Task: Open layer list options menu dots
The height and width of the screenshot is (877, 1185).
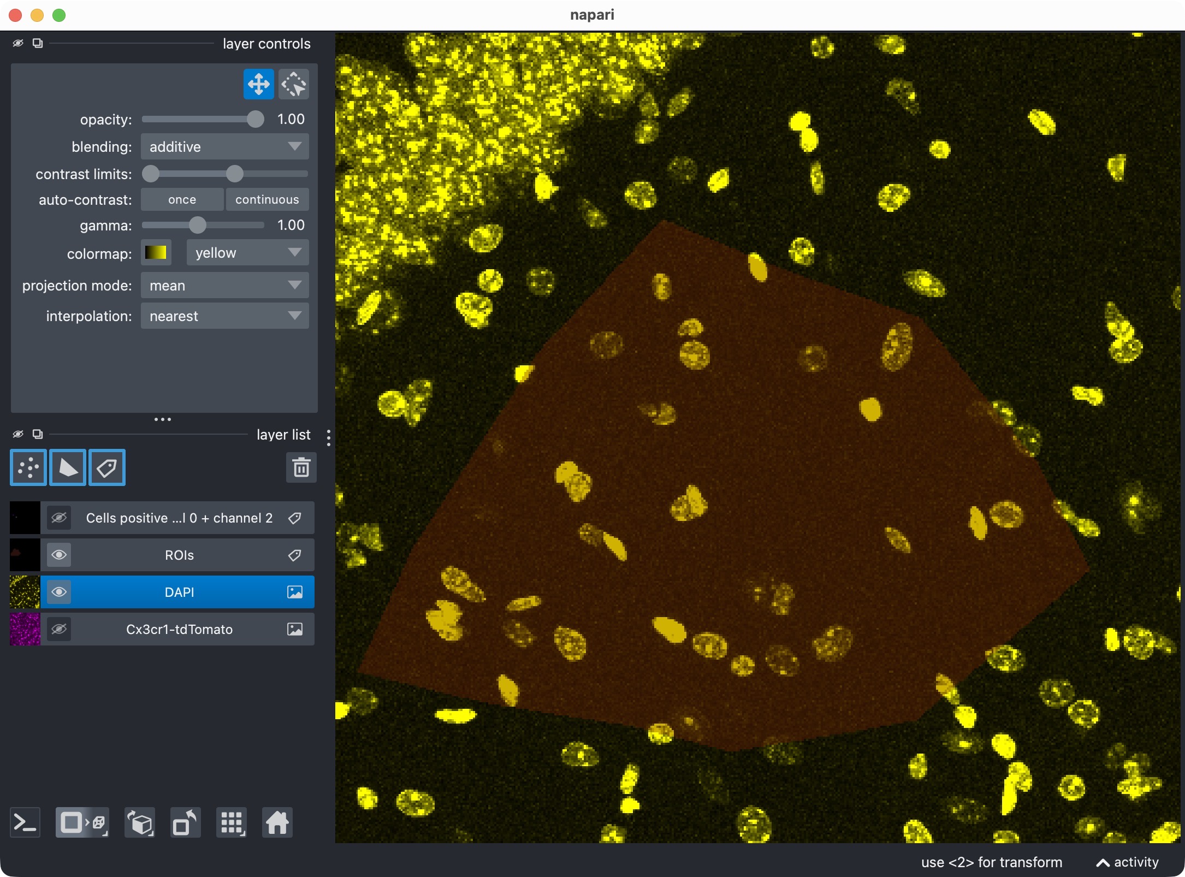Action: click(x=328, y=438)
